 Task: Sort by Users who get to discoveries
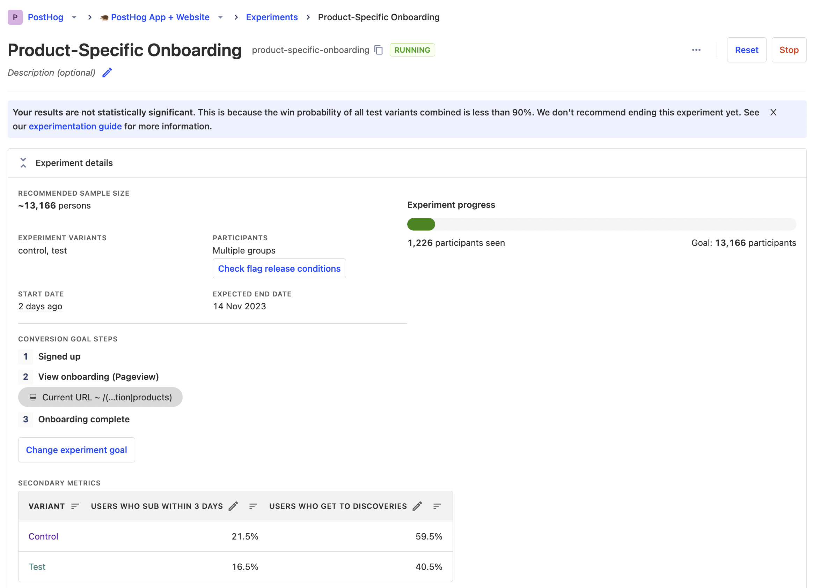click(x=437, y=506)
